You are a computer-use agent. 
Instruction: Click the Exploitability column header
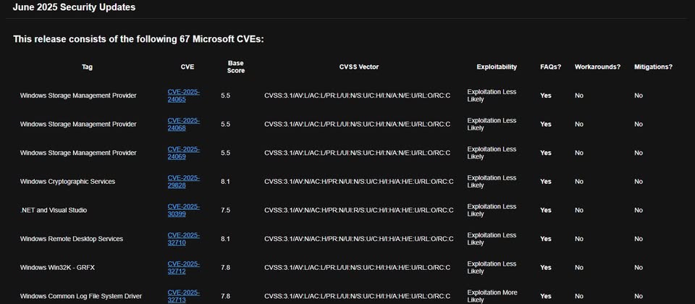pyautogui.click(x=497, y=67)
